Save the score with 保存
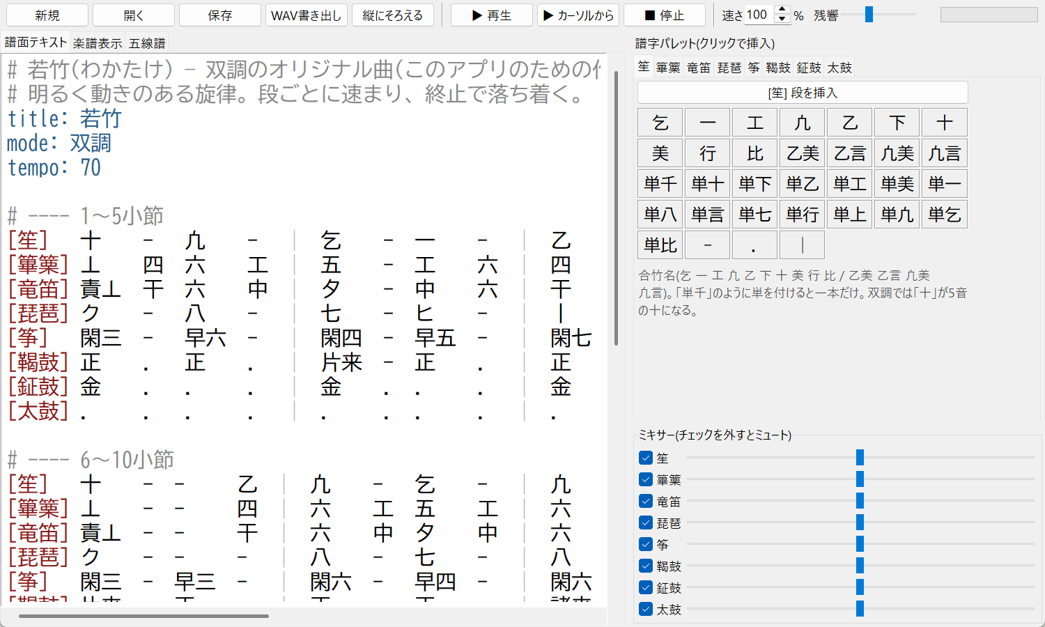The height and width of the screenshot is (627, 1045). (220, 15)
